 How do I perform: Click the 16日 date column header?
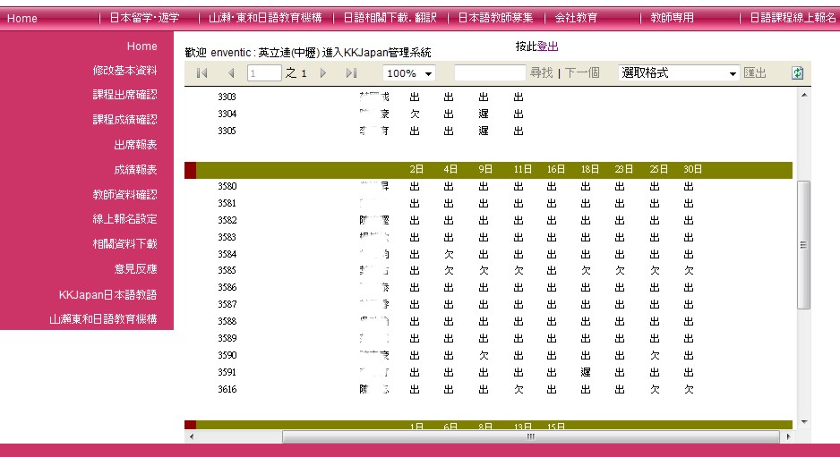pyautogui.click(x=556, y=170)
